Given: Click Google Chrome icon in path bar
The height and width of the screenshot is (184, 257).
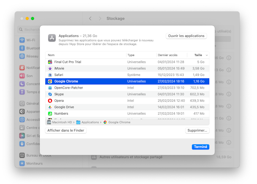Looking at the screenshot, I should coord(105,122).
